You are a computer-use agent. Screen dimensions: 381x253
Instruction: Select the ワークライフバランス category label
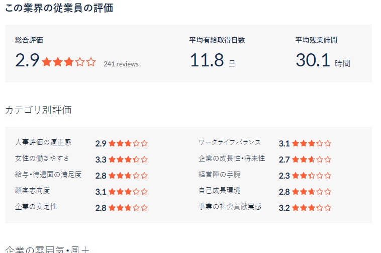click(x=230, y=142)
